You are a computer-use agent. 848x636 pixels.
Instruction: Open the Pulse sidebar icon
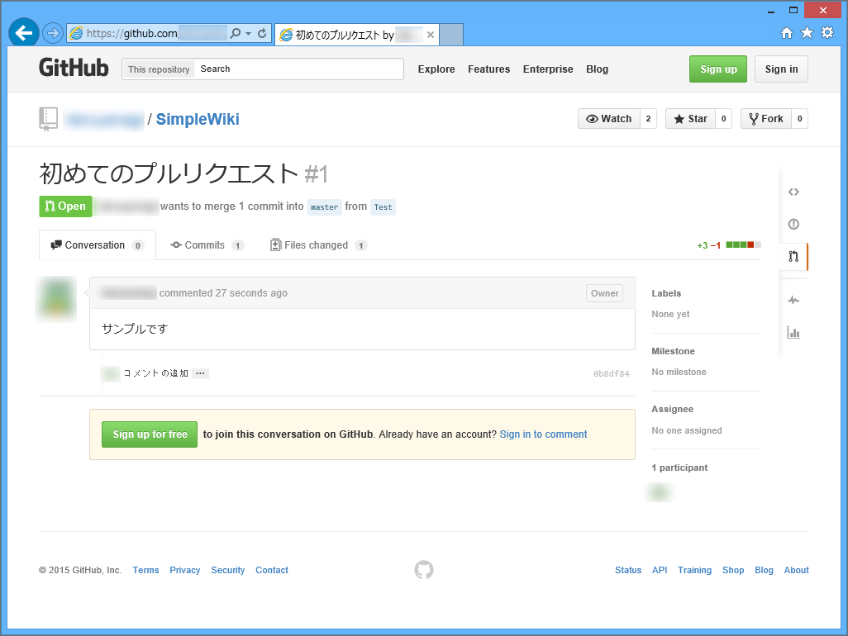tap(793, 300)
